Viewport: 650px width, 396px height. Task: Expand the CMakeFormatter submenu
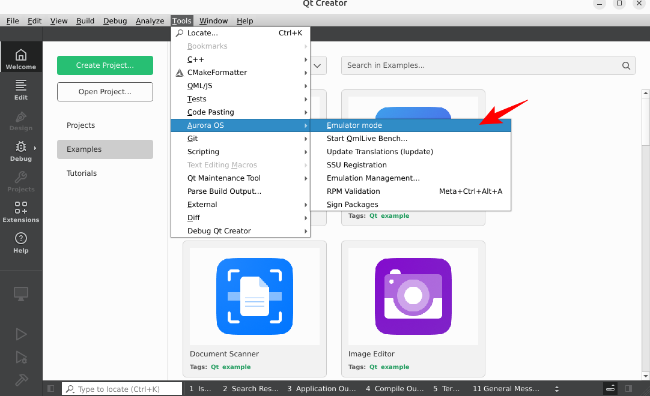pos(240,73)
